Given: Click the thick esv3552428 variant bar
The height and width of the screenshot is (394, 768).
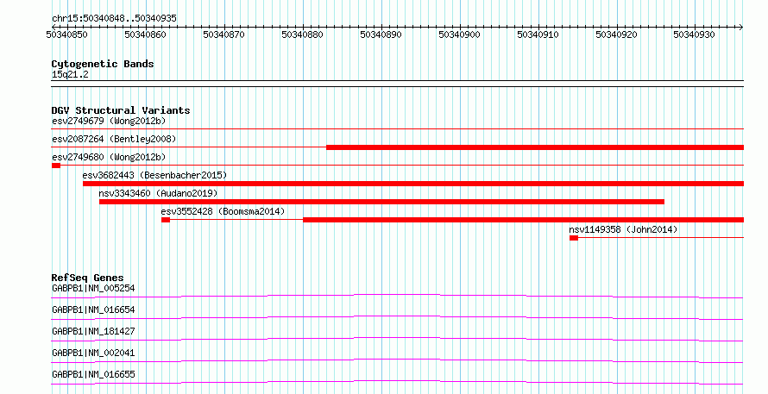Looking at the screenshot, I should click(x=523, y=220).
